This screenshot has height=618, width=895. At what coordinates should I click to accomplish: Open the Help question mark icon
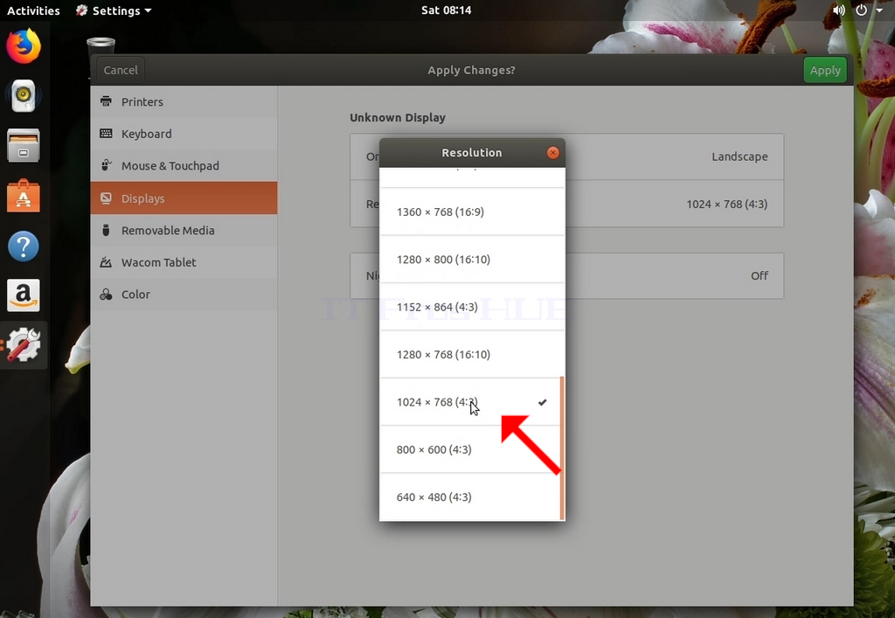24,246
